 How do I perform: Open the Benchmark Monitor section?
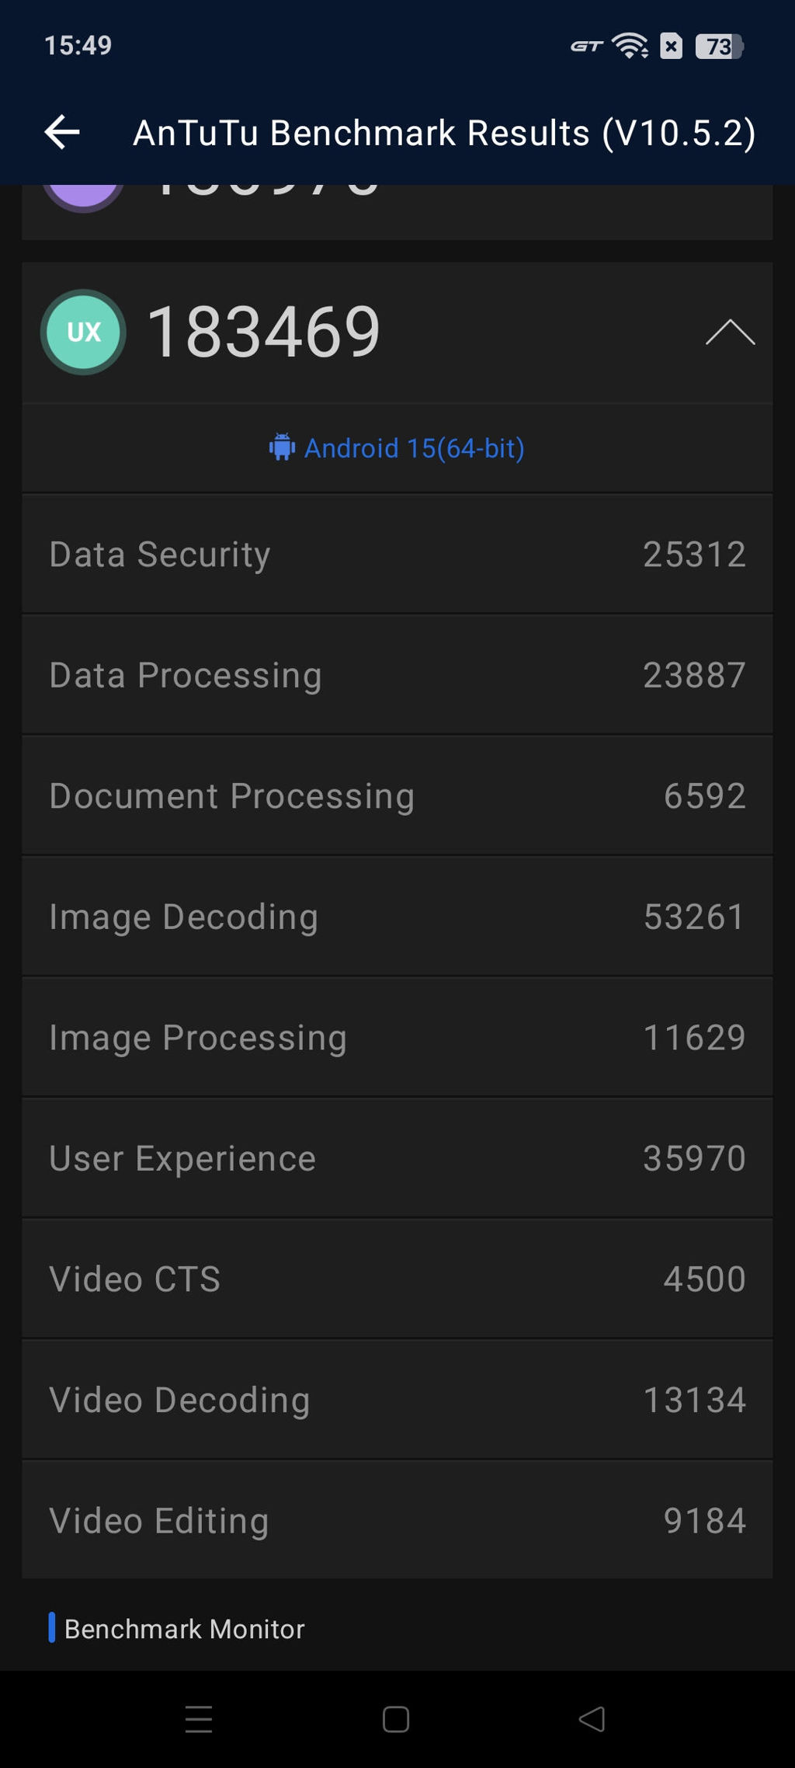tap(184, 1628)
